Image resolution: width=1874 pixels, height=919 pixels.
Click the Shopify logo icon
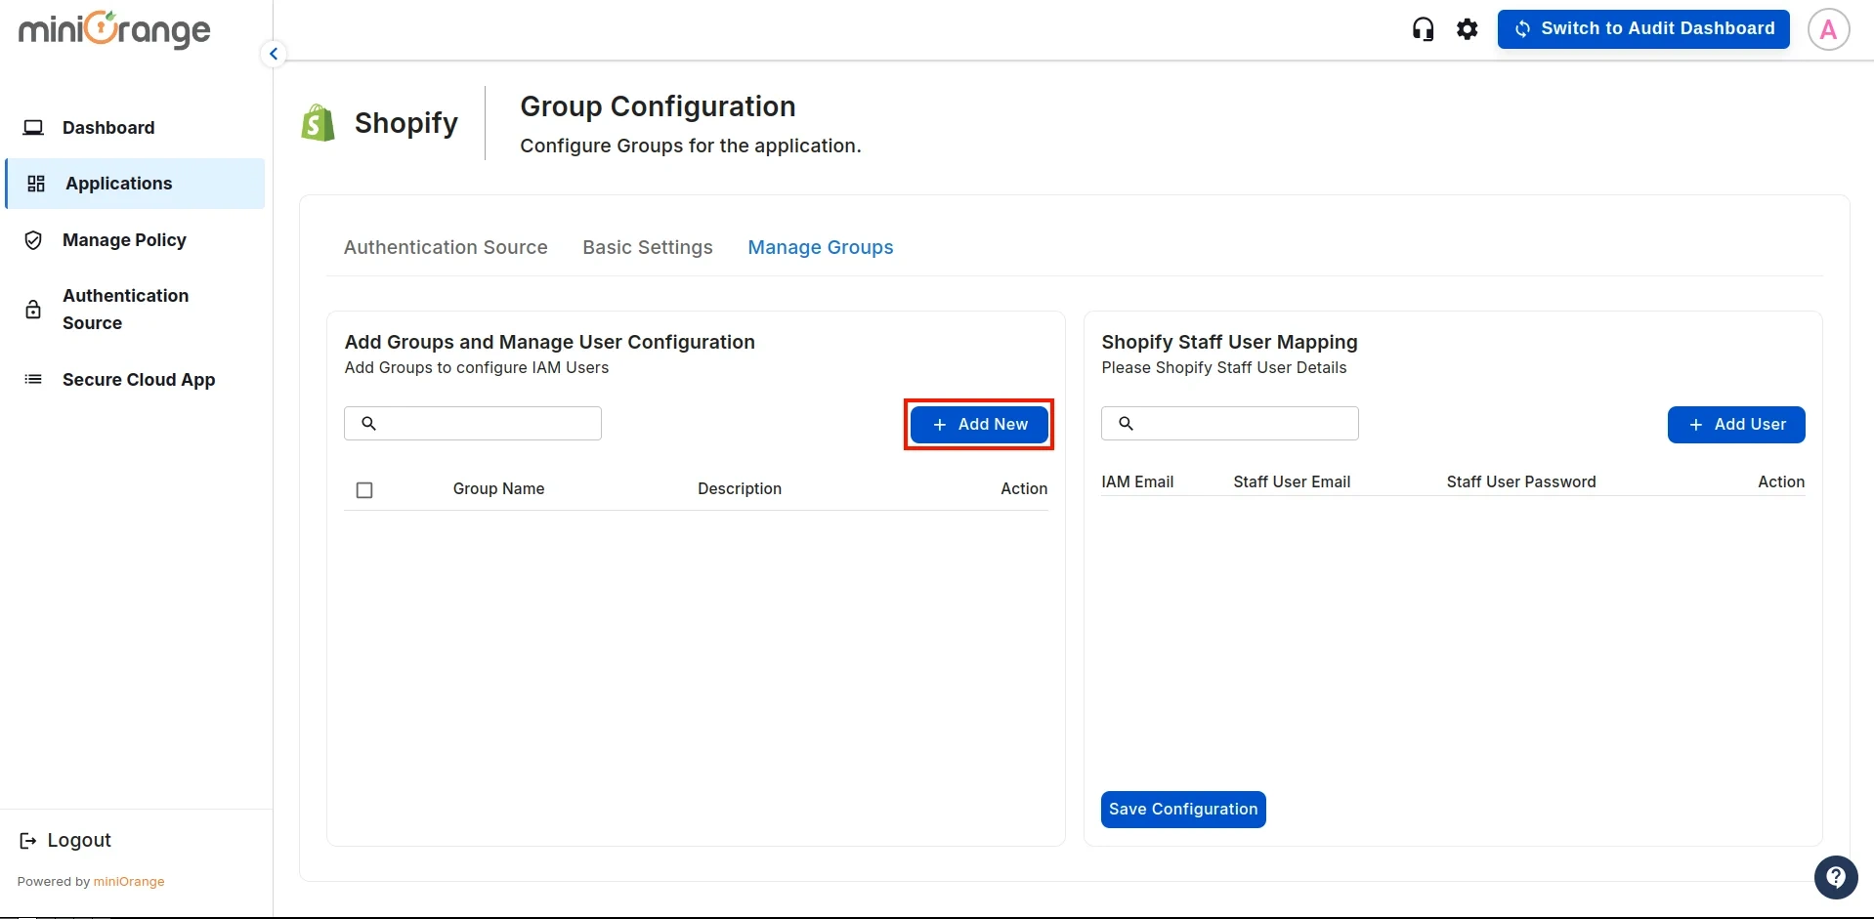tap(316, 122)
